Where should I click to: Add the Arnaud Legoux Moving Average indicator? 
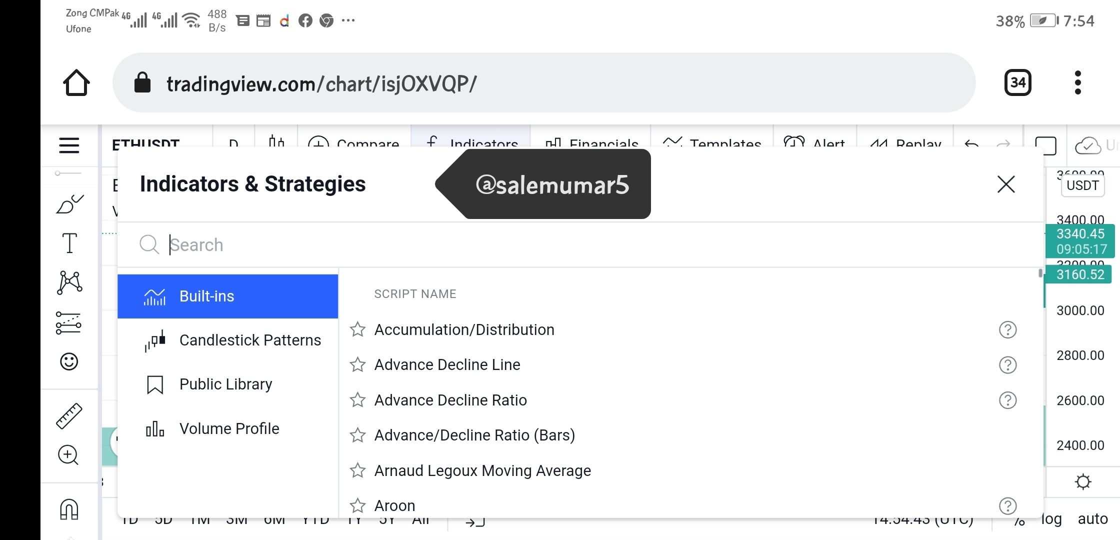coord(482,471)
